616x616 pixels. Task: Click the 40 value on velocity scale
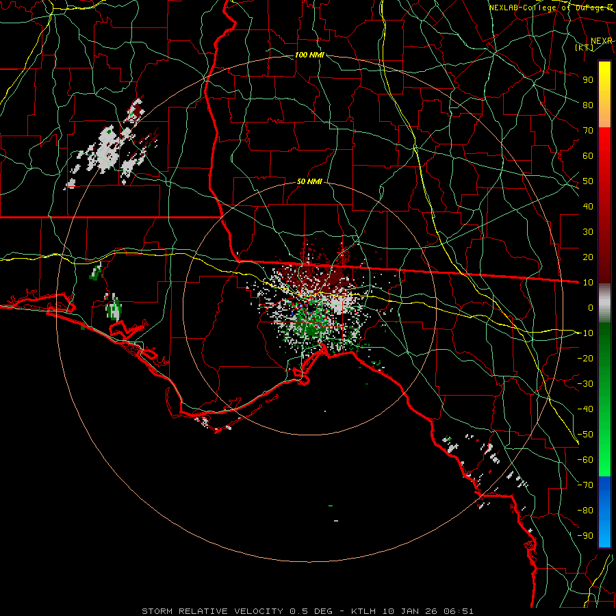point(588,206)
